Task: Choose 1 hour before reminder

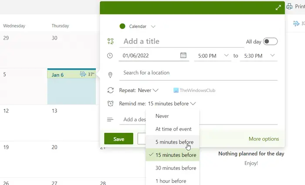Action: point(173,181)
